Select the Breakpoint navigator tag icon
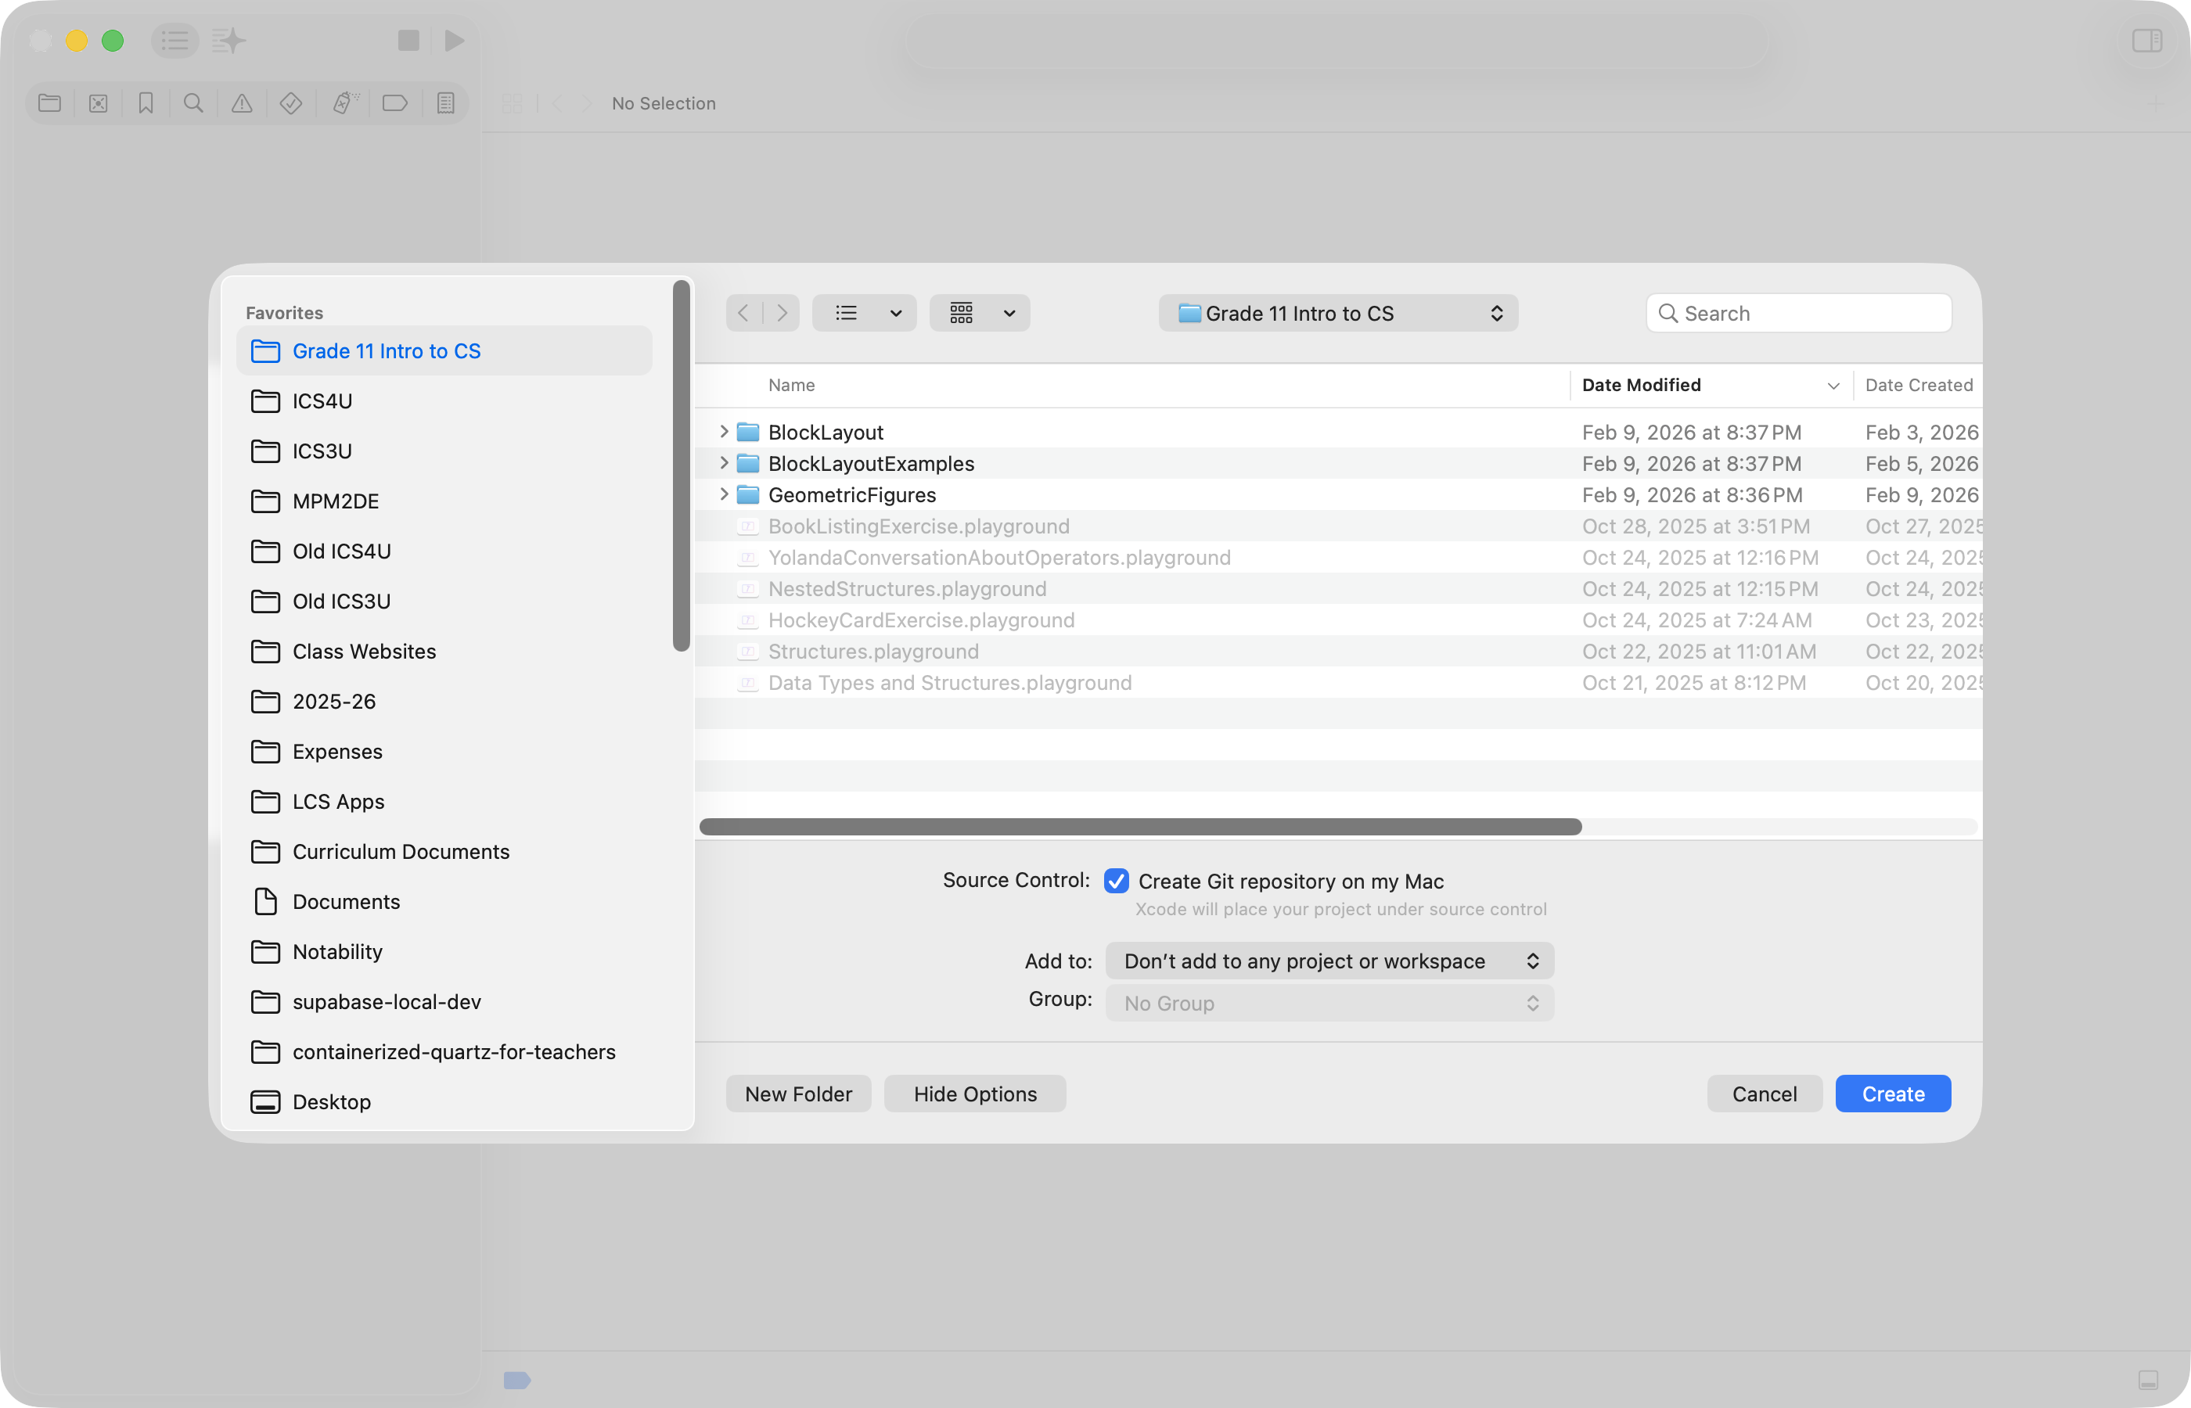 point(395,103)
